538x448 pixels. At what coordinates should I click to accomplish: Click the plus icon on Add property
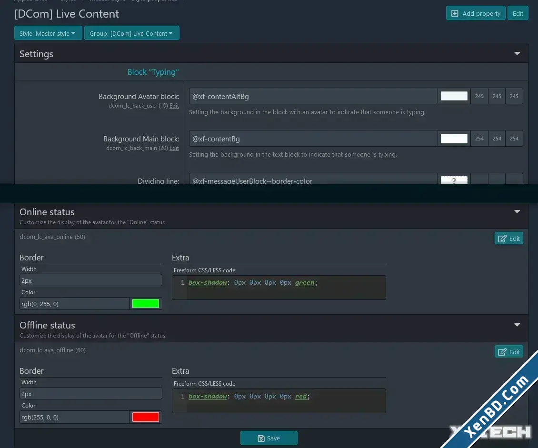pyautogui.click(x=455, y=13)
